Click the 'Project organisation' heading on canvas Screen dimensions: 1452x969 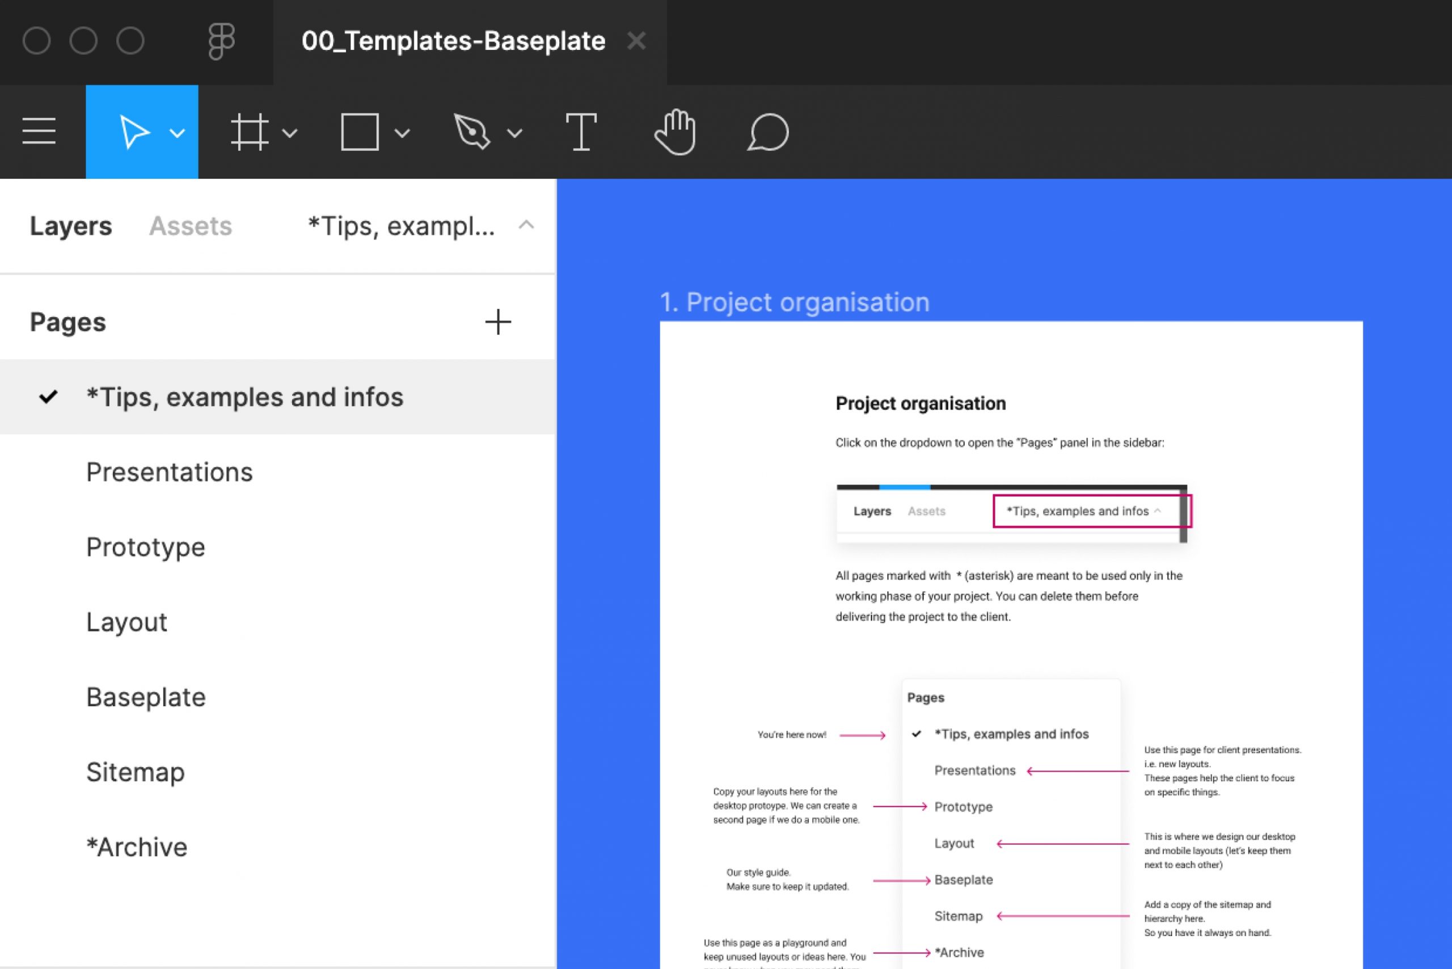click(x=921, y=403)
